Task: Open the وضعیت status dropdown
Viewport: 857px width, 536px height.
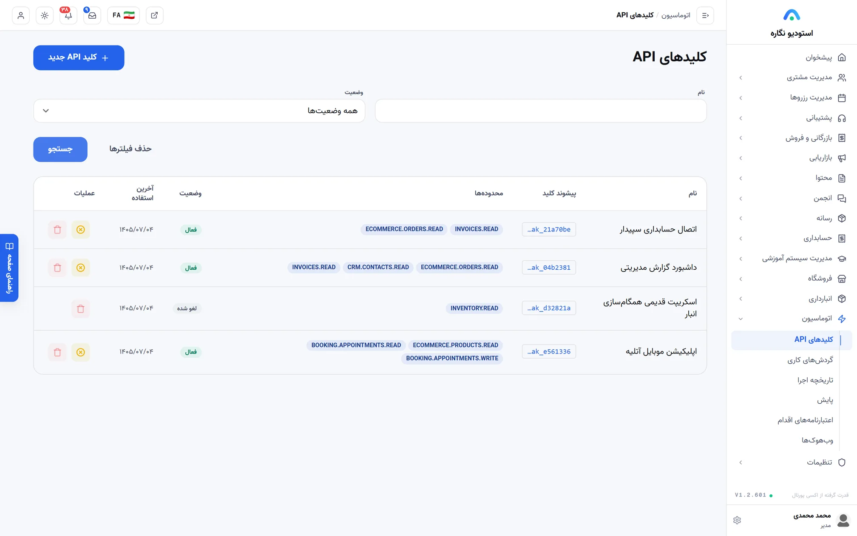Action: coord(199,111)
